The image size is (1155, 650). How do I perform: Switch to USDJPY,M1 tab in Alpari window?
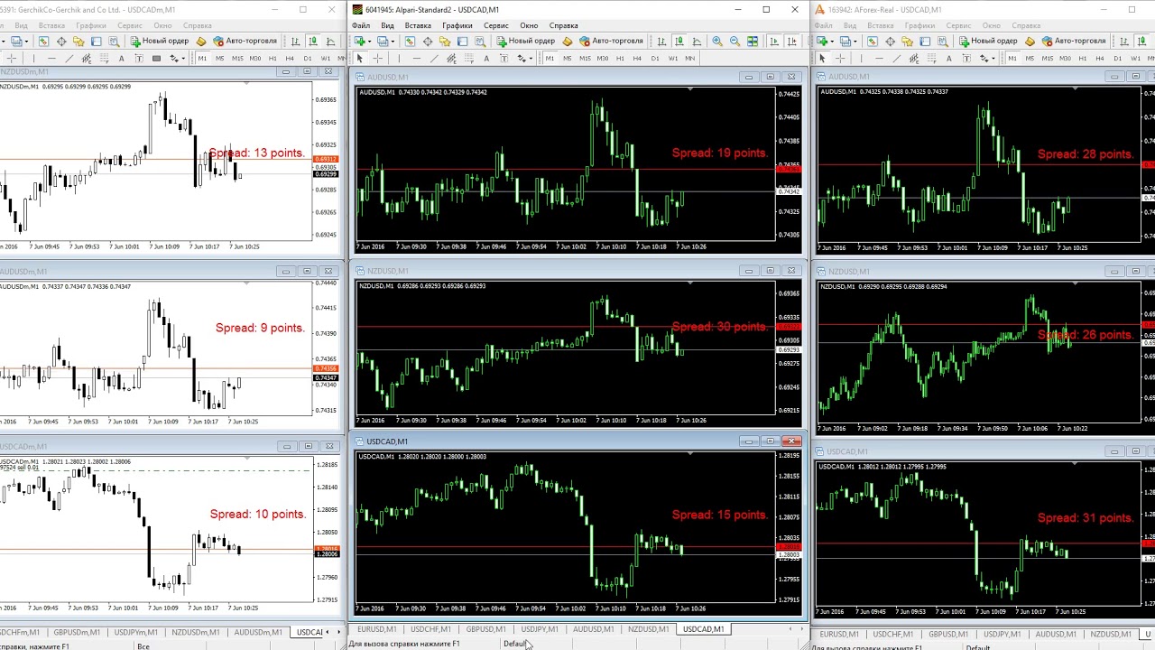[x=540, y=629]
